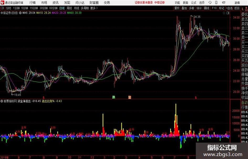Open the 财富圈 menu
The width and height of the screenshot is (248, 159).
94,3
